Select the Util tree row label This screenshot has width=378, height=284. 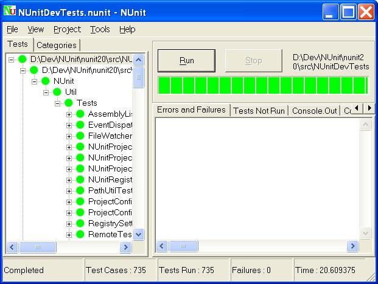click(x=71, y=92)
